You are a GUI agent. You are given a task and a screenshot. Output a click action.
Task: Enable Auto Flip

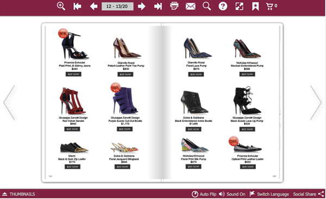(x=204, y=194)
